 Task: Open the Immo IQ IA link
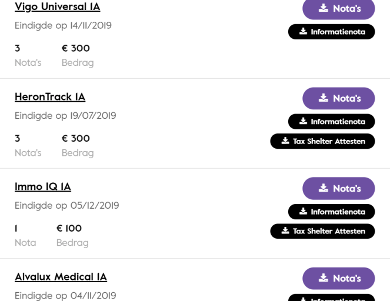(x=43, y=187)
